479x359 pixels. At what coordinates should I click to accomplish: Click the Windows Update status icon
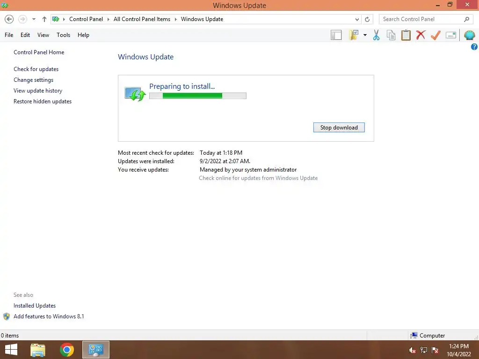tap(135, 93)
